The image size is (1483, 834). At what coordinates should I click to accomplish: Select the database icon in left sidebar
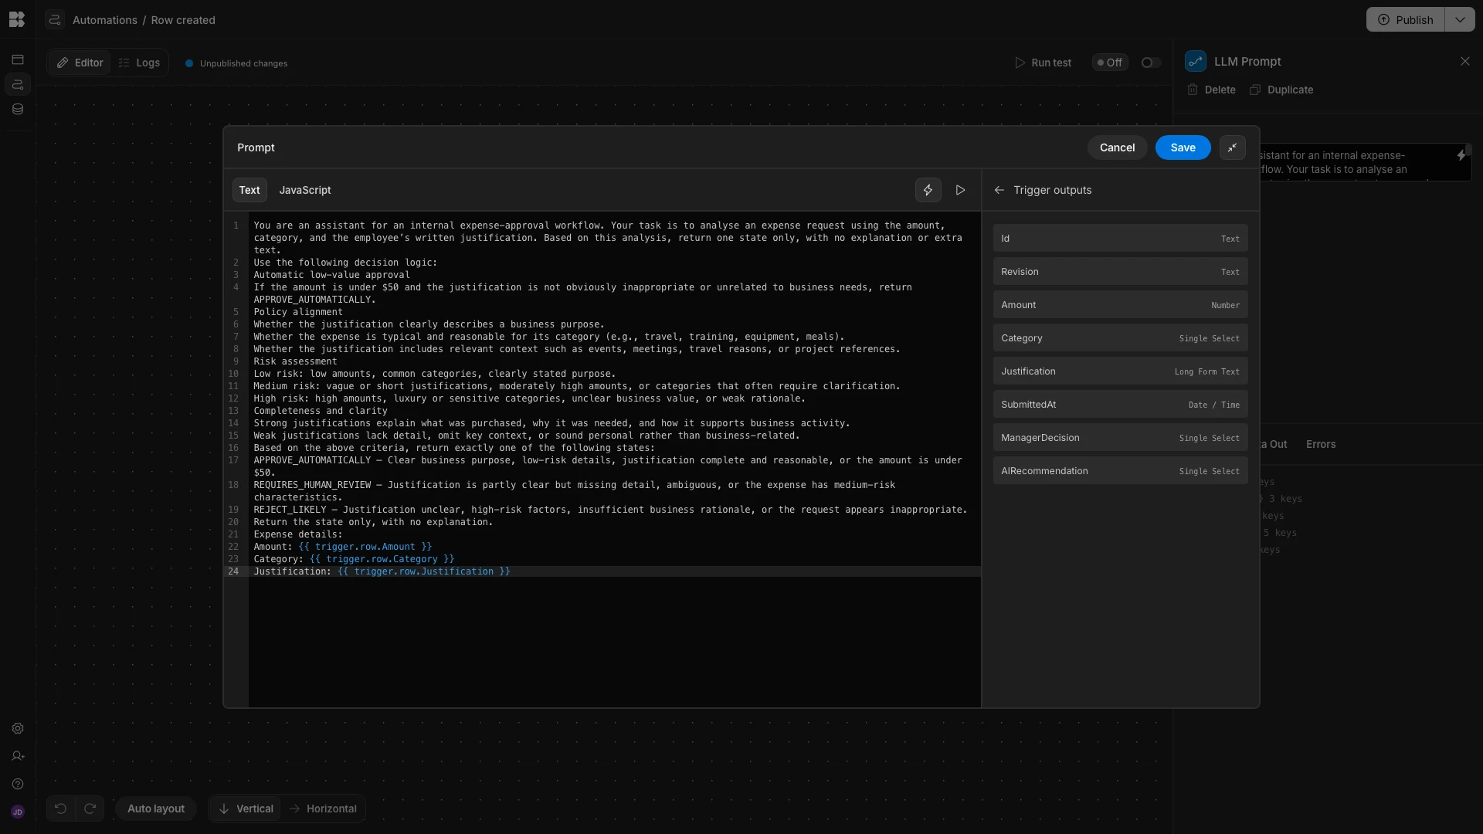point(17,109)
